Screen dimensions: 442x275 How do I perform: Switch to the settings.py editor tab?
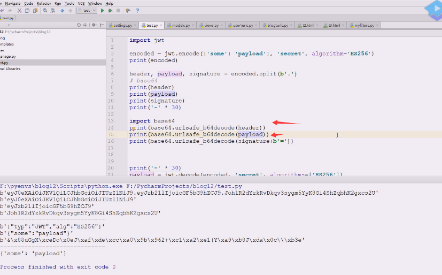tap(122, 25)
